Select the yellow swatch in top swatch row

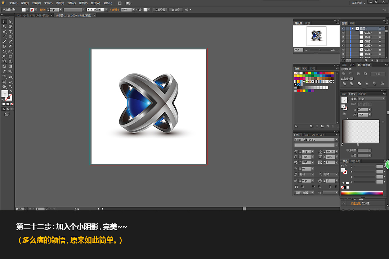click(310, 73)
